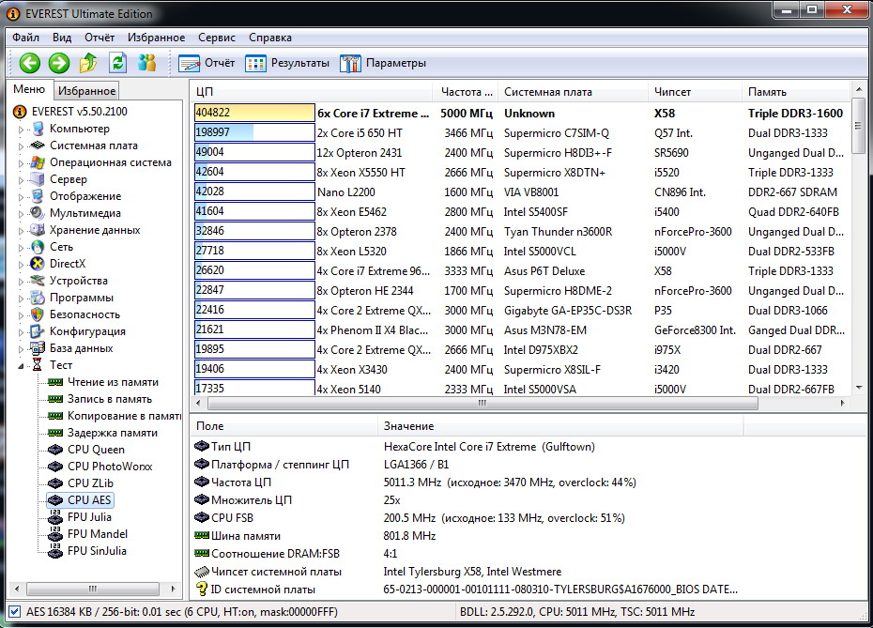Open the Сервис menu

[217, 38]
